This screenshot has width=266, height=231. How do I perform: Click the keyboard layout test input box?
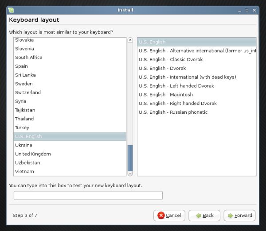88,196
